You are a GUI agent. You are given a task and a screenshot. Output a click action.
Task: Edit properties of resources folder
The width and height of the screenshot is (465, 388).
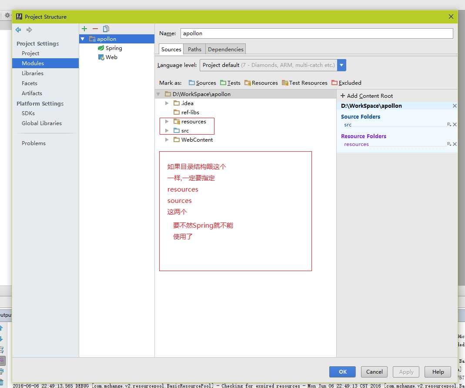click(449, 144)
